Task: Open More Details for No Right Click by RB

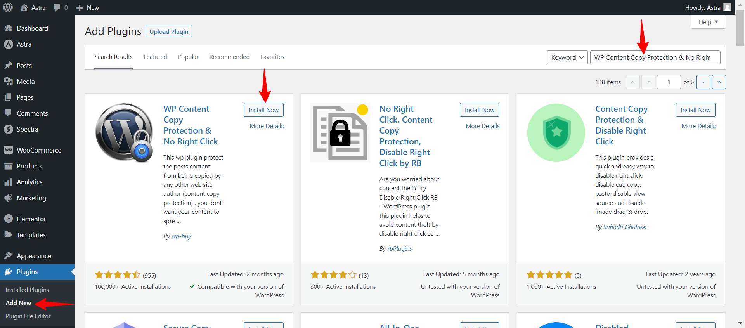Action: tap(483, 126)
